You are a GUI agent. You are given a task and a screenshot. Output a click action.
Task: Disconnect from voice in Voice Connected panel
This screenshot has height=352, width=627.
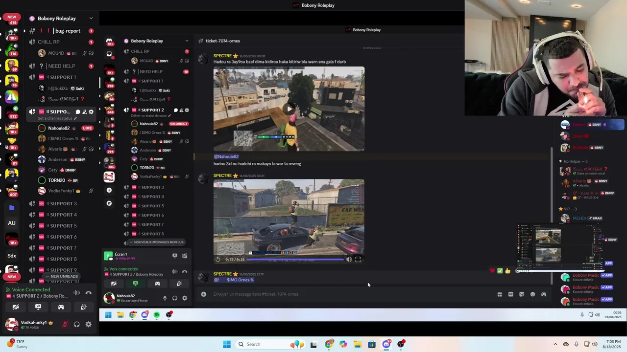coord(88,293)
